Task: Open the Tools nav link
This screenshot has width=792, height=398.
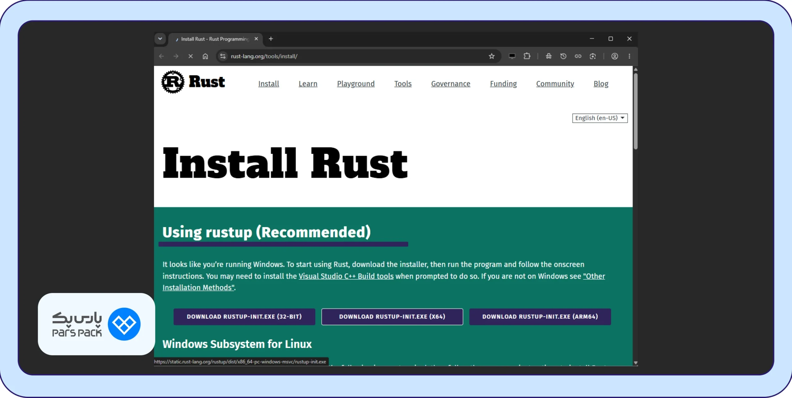Action: [403, 84]
